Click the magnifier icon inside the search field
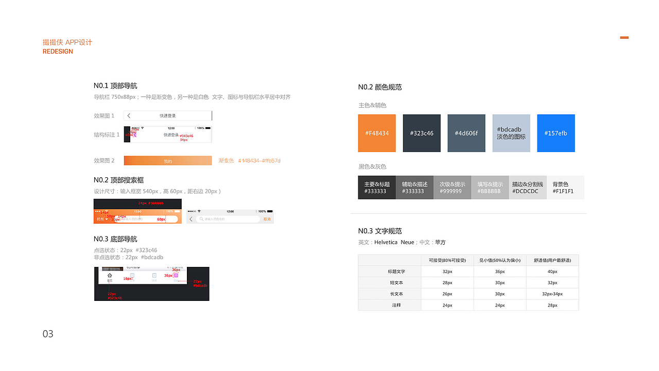The width and height of the screenshot is (659, 371). pyautogui.click(x=202, y=218)
